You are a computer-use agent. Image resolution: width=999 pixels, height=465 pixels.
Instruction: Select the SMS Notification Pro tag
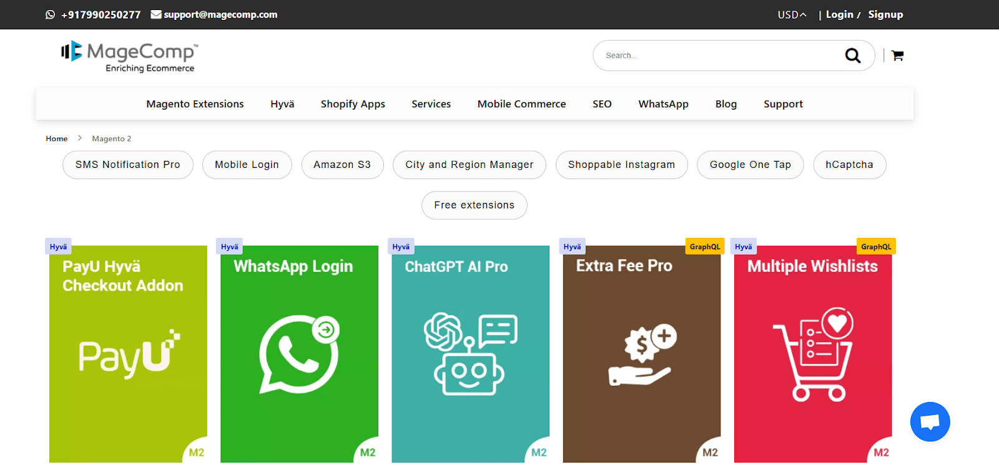[128, 165]
